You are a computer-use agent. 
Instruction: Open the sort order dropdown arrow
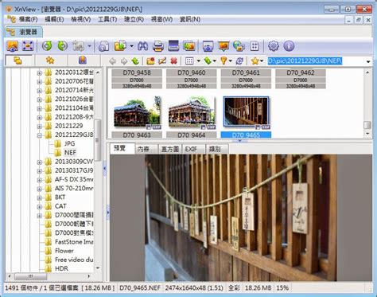(215, 61)
